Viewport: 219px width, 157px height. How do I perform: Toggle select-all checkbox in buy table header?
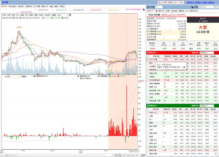[x=148, y=56]
